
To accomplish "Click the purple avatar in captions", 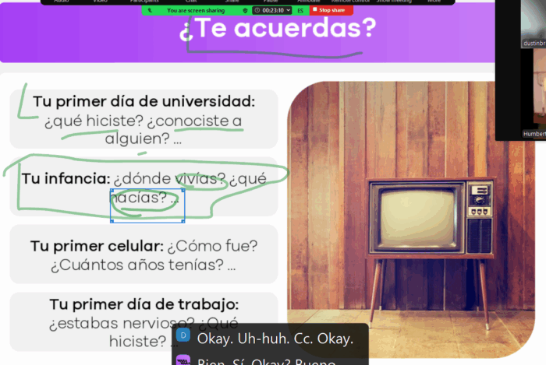I will click(x=183, y=361).
